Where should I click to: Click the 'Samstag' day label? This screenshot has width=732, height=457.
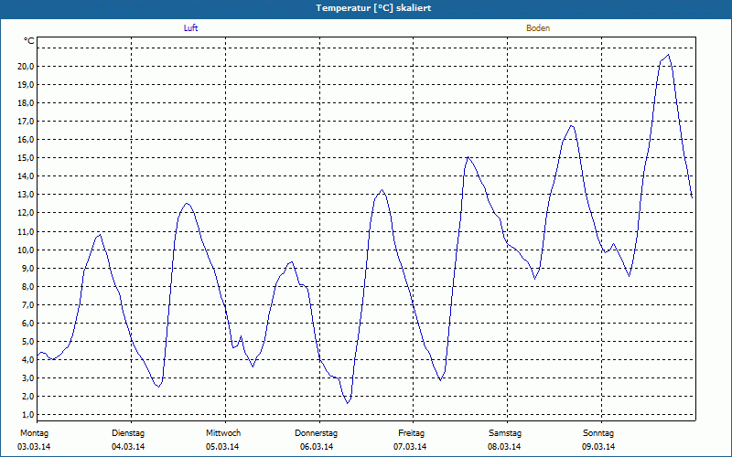(505, 433)
